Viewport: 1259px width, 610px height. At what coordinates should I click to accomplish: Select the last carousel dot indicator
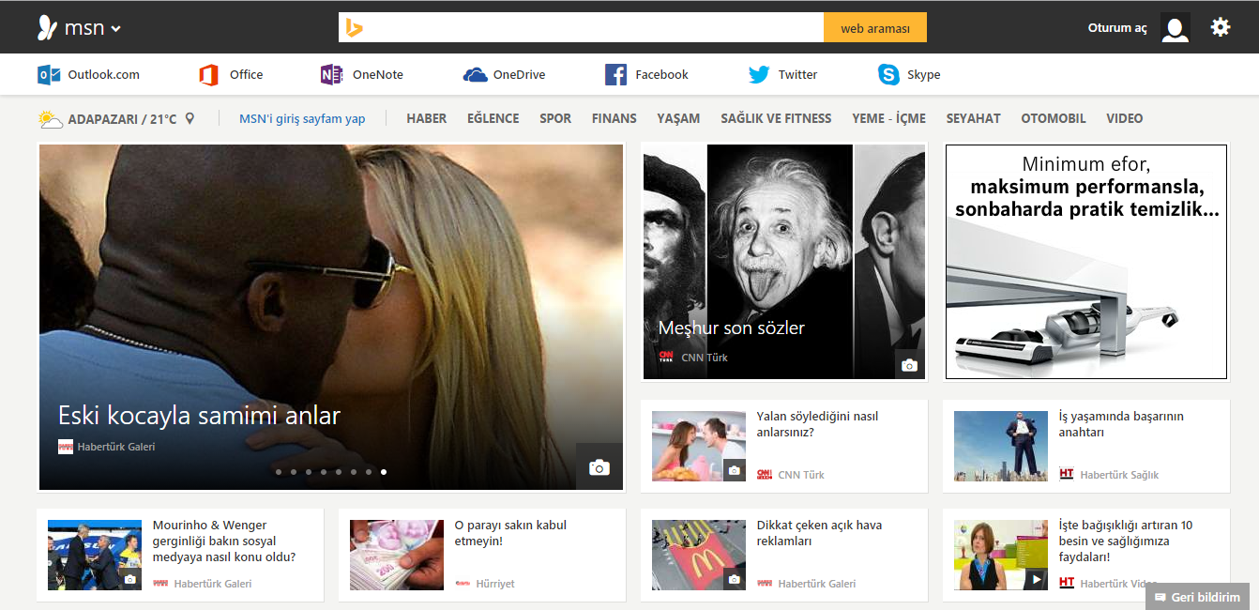pos(384,472)
